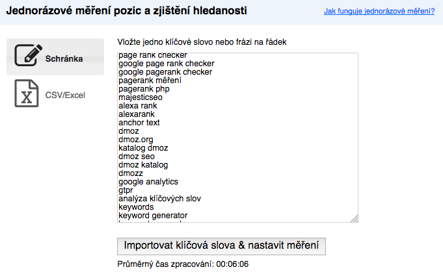
Task: Place cursor on 'keyword generator' line
Action: coord(153,216)
